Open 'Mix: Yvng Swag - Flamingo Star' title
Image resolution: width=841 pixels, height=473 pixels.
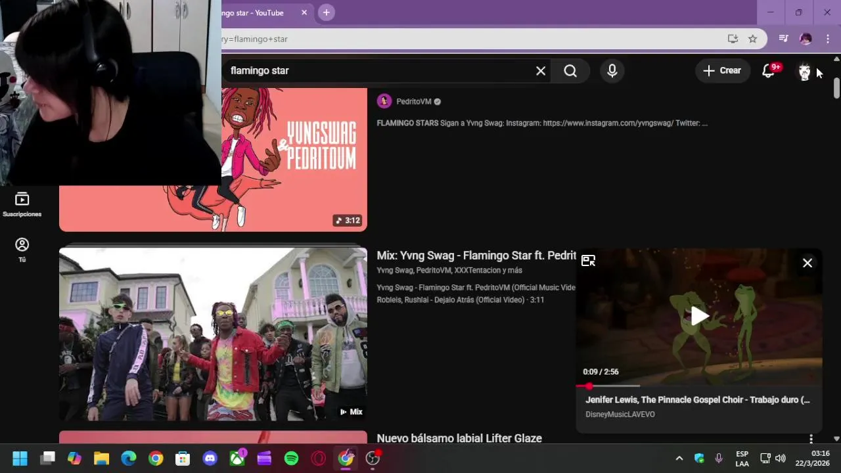[x=476, y=256]
